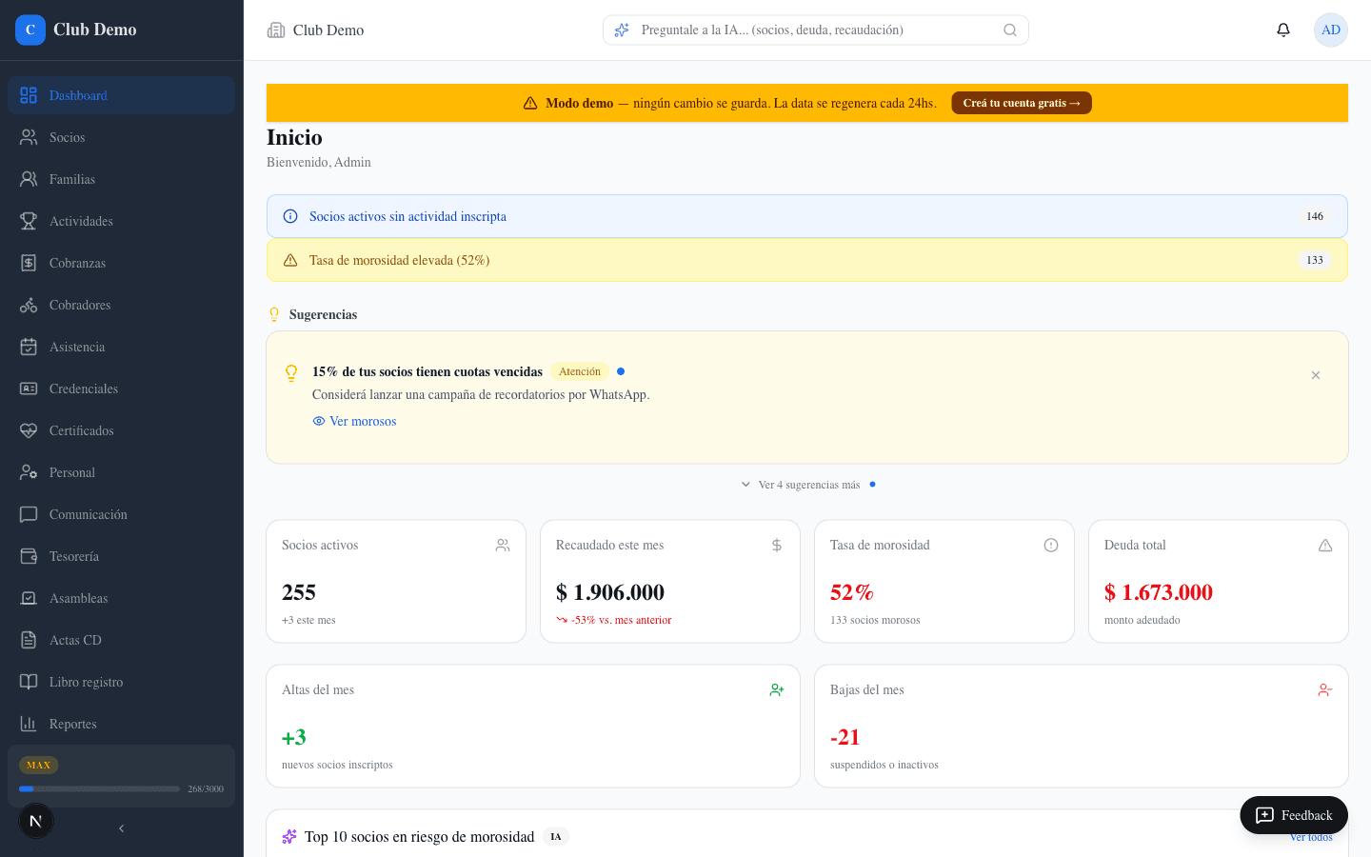Dismiss the morosos suggestion card
The height and width of the screenshot is (857, 1371).
click(1316, 375)
